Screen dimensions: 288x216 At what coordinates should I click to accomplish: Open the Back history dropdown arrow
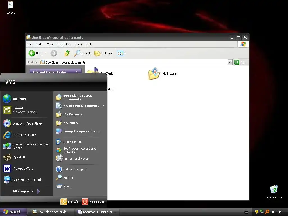[x=46, y=53]
